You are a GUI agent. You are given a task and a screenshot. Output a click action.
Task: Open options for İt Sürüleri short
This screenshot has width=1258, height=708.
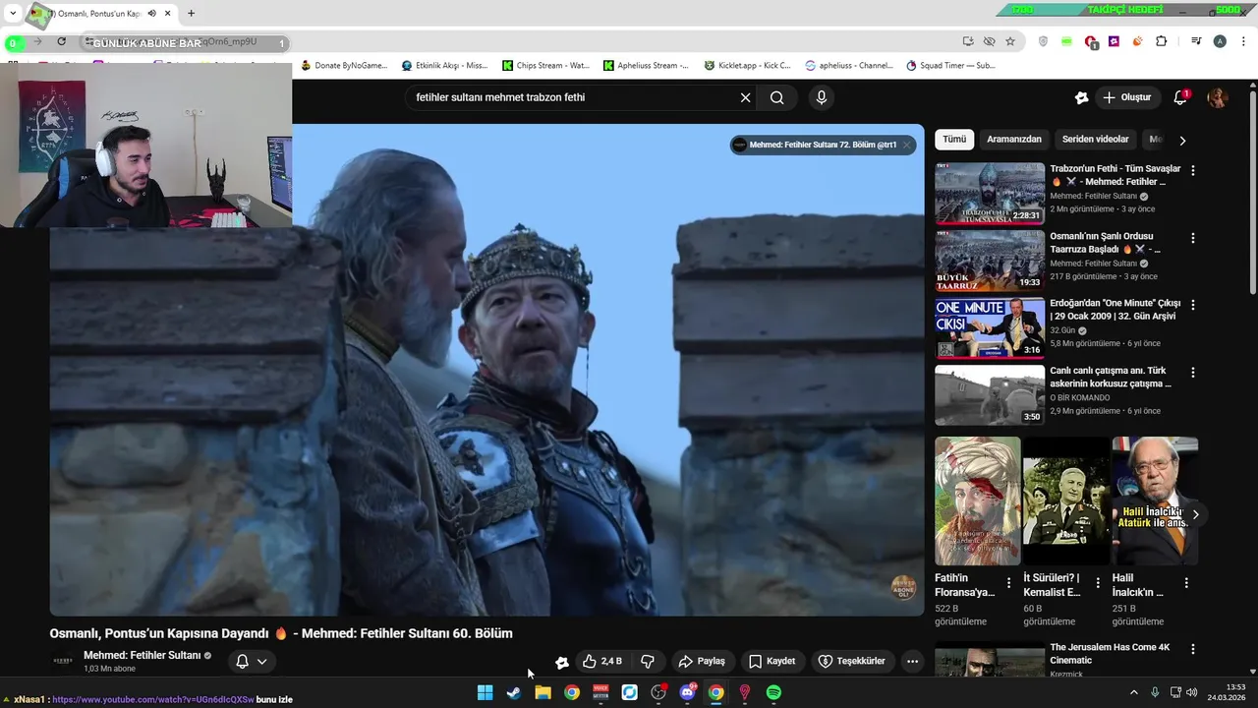1098,583
